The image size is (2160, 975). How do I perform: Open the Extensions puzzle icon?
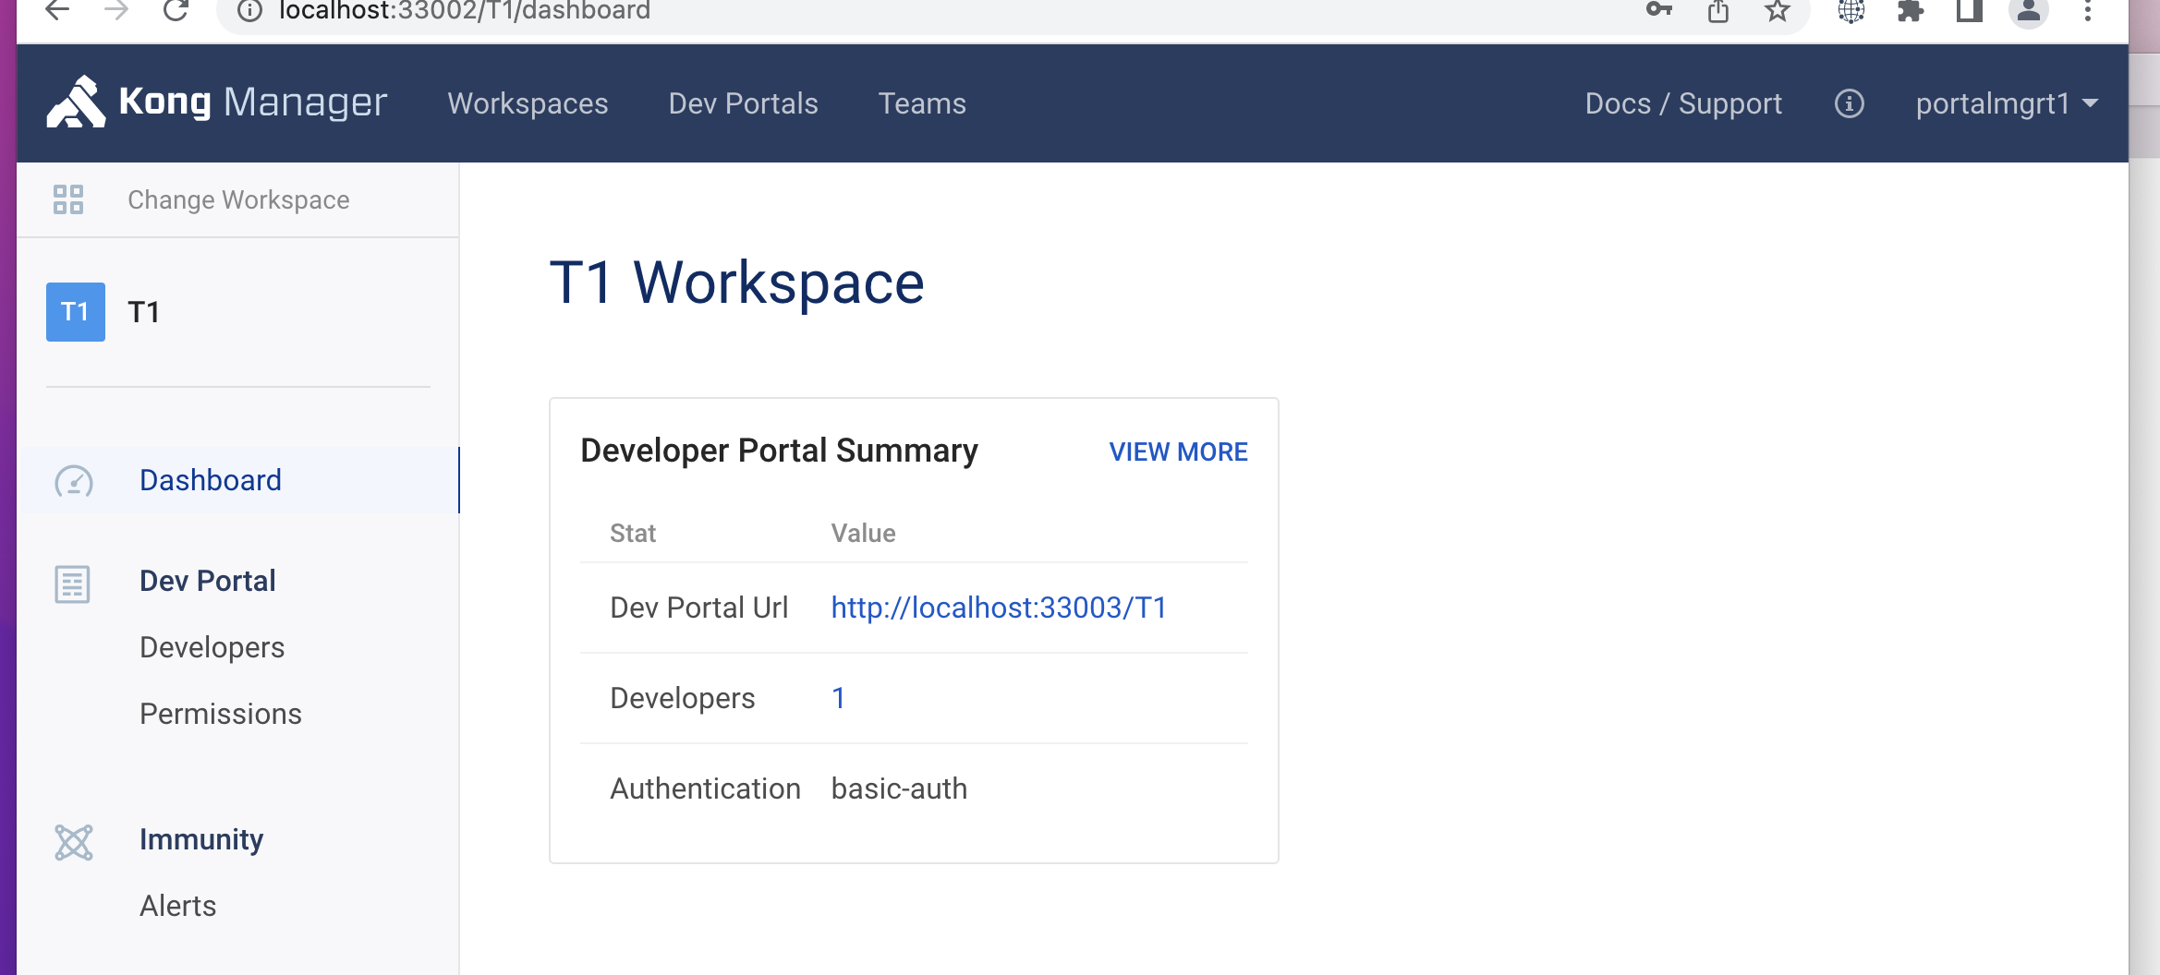[1911, 11]
